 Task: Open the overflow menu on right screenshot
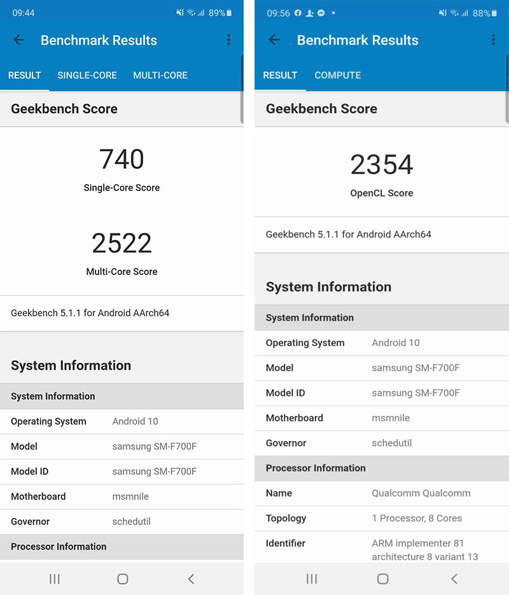pos(492,39)
